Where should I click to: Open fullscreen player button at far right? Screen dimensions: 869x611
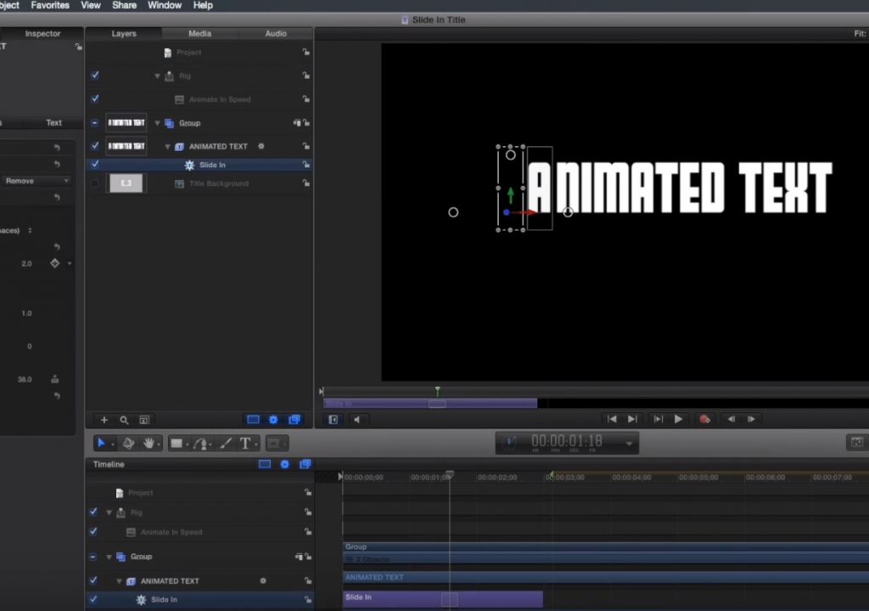(857, 442)
